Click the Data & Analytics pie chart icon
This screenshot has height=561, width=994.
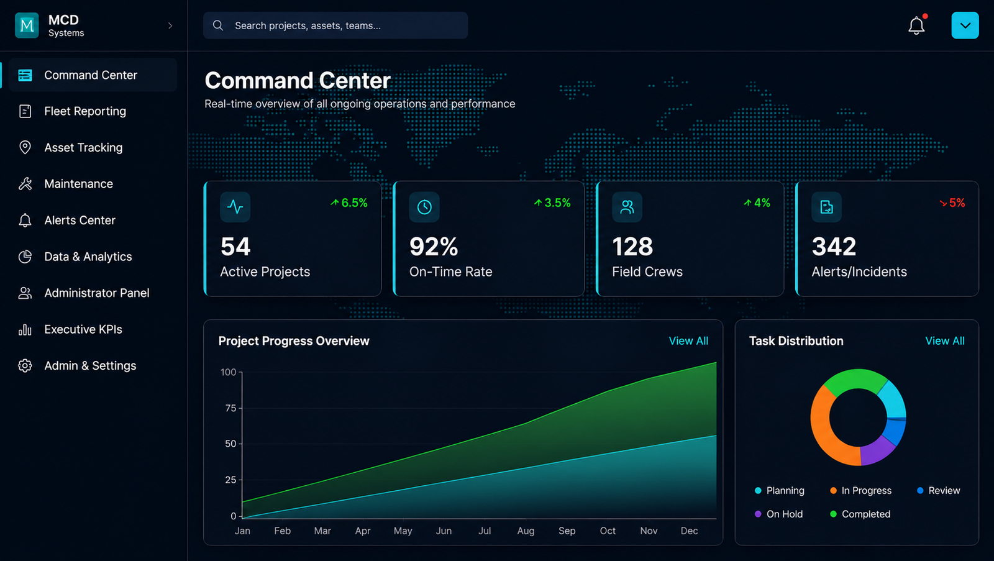click(25, 257)
